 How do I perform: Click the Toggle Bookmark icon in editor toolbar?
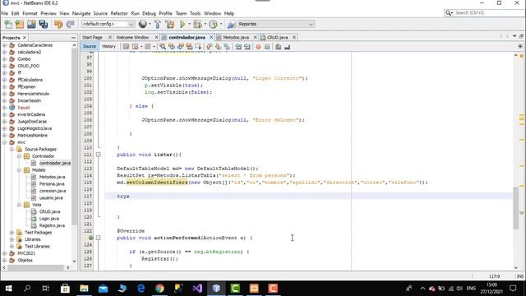coord(227,47)
